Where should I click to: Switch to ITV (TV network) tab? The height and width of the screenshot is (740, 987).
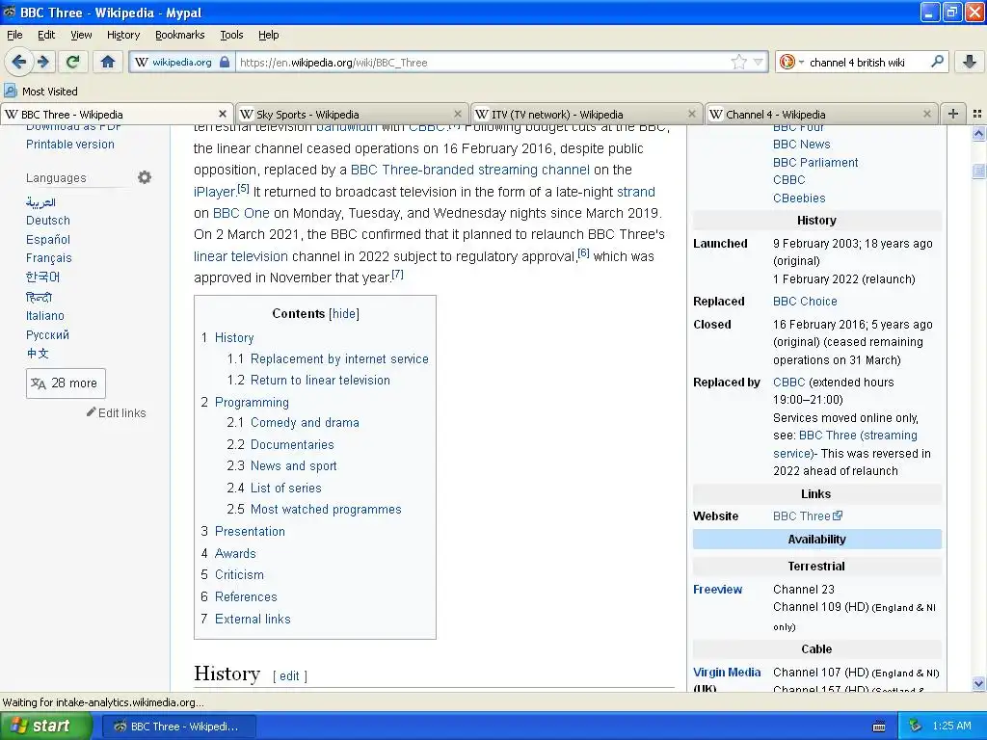(586, 114)
